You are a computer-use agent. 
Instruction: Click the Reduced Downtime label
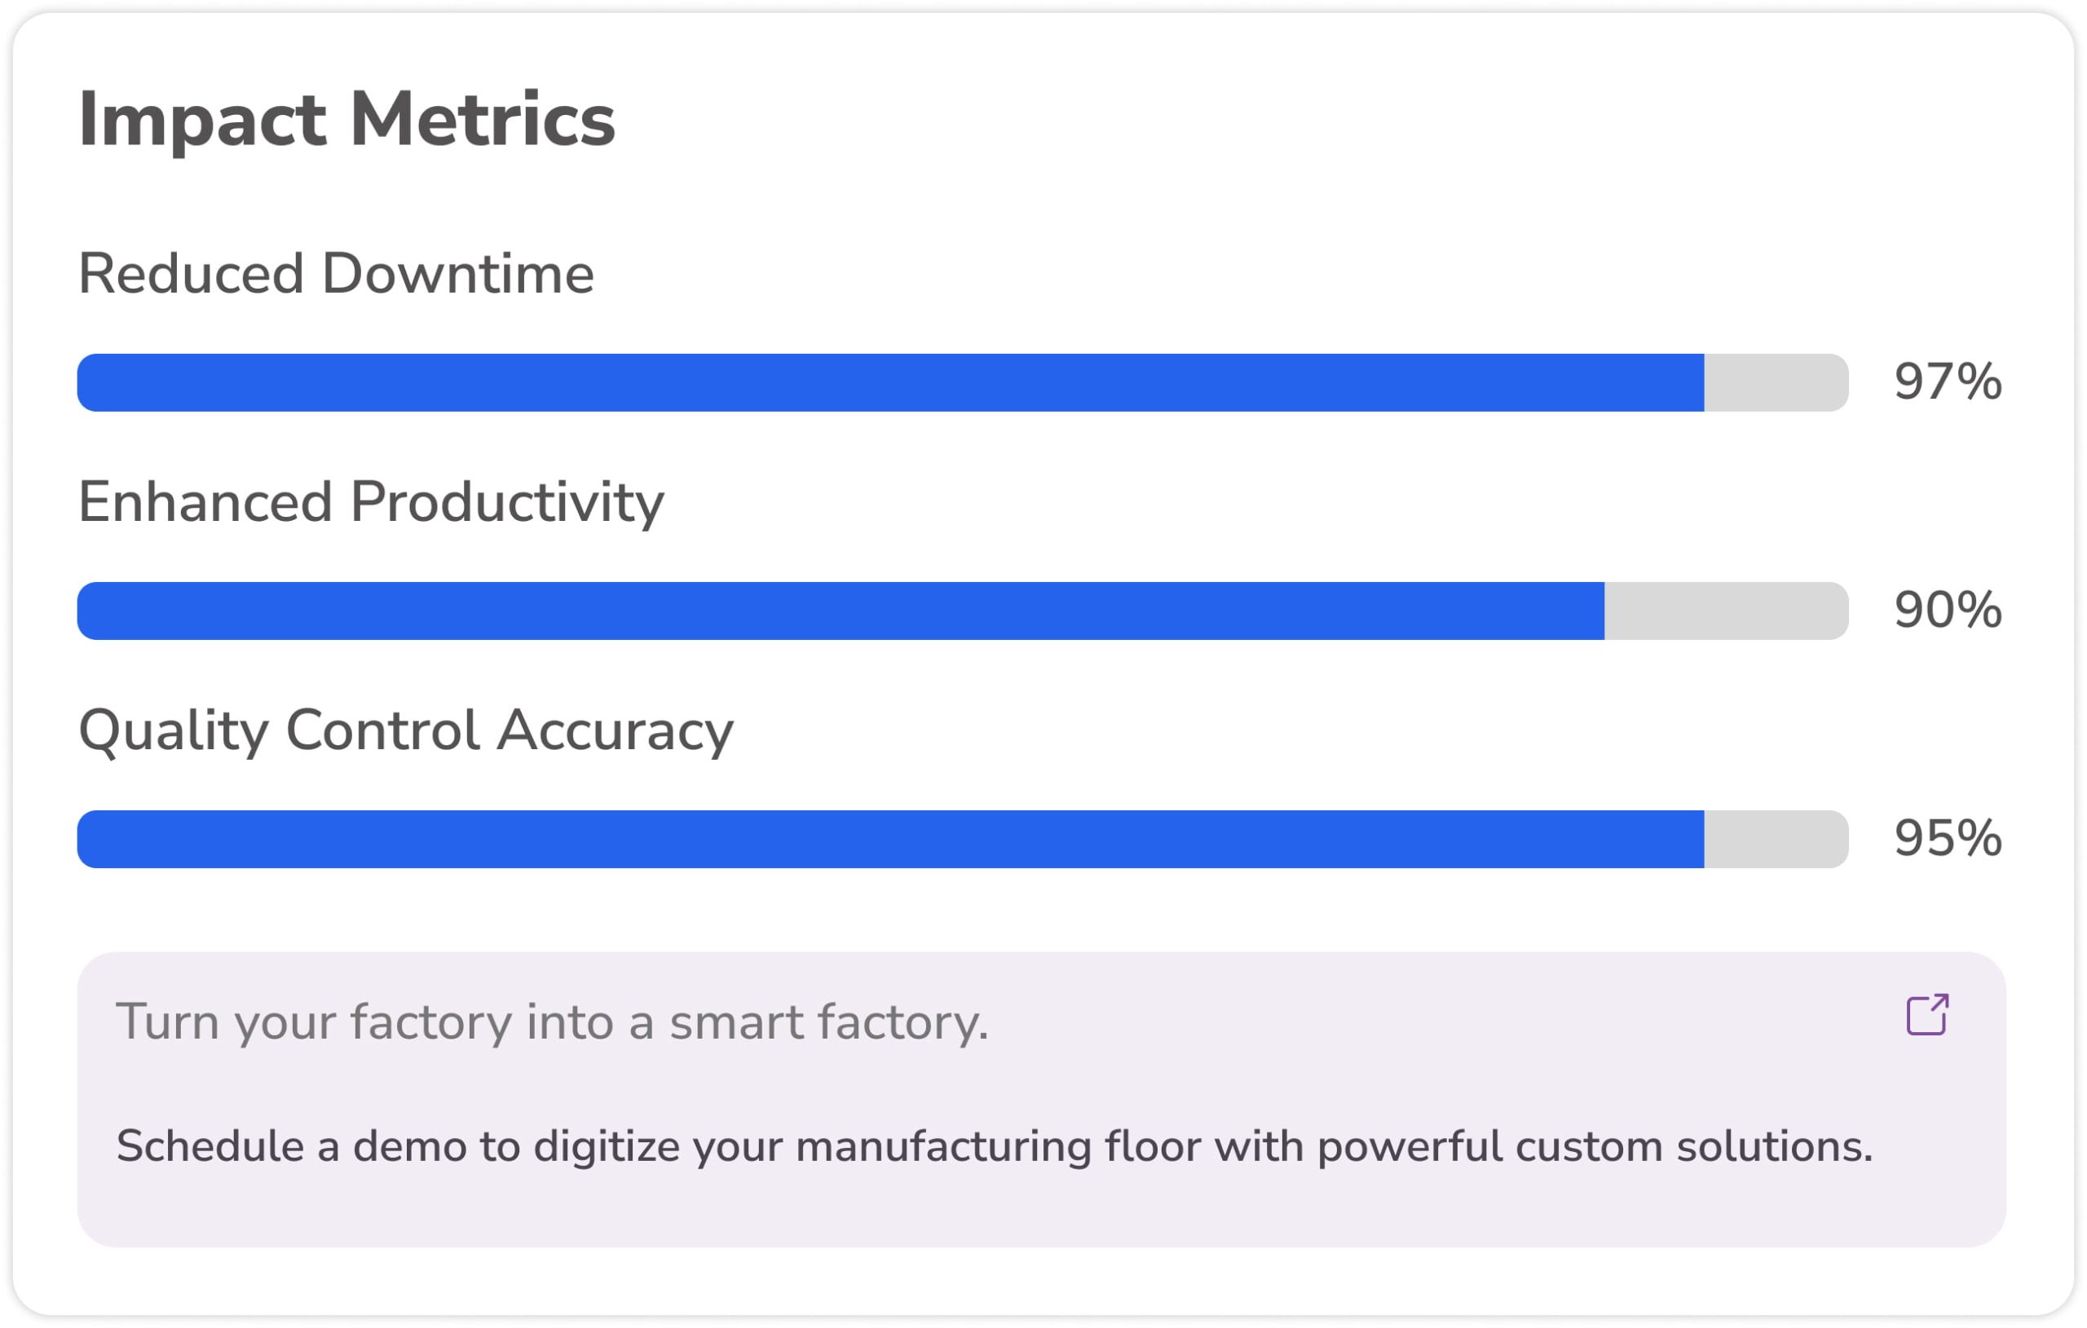point(336,274)
